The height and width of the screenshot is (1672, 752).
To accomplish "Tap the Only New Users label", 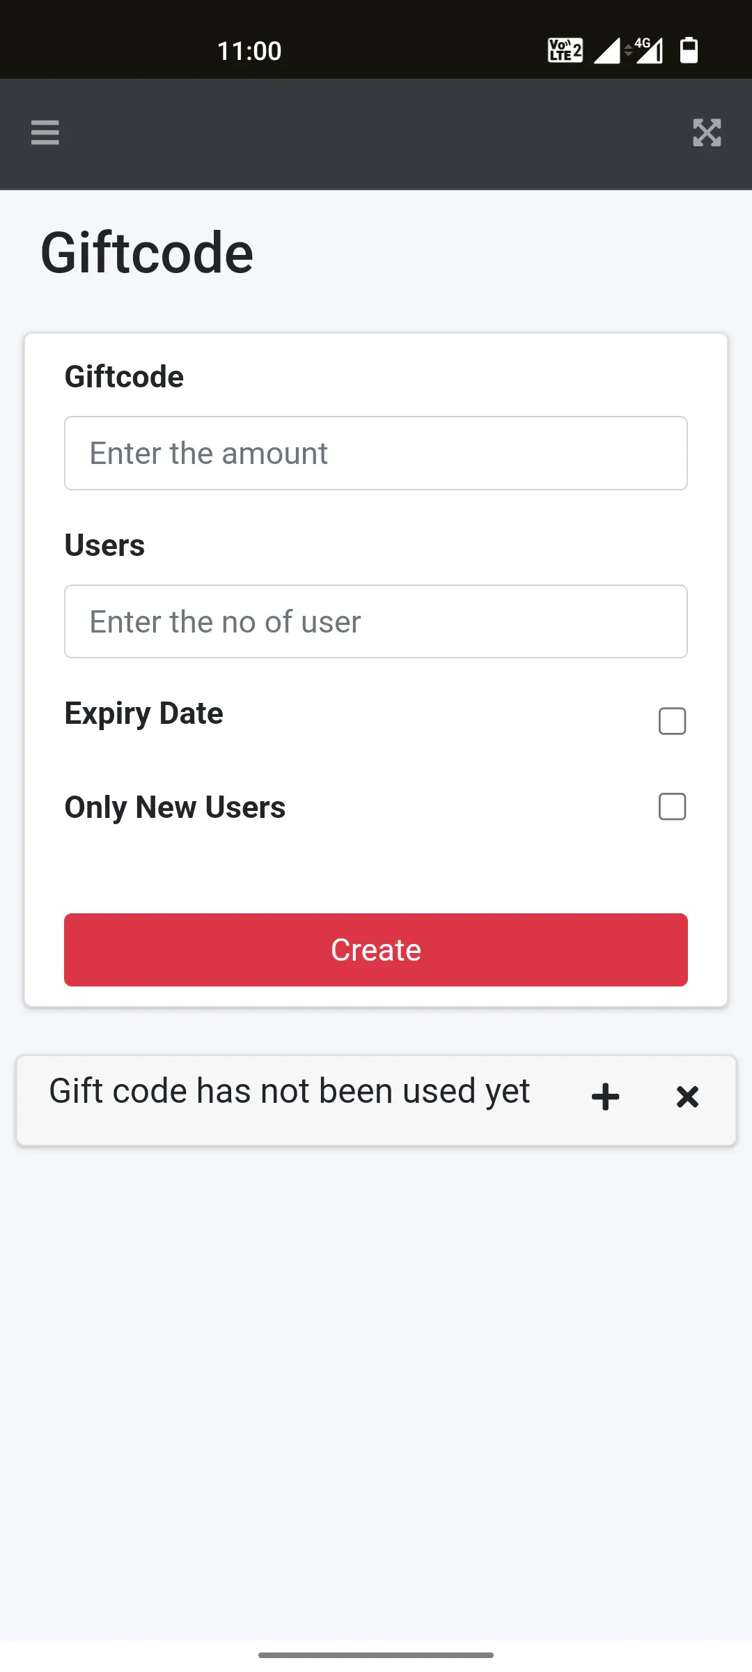I will click(x=175, y=807).
